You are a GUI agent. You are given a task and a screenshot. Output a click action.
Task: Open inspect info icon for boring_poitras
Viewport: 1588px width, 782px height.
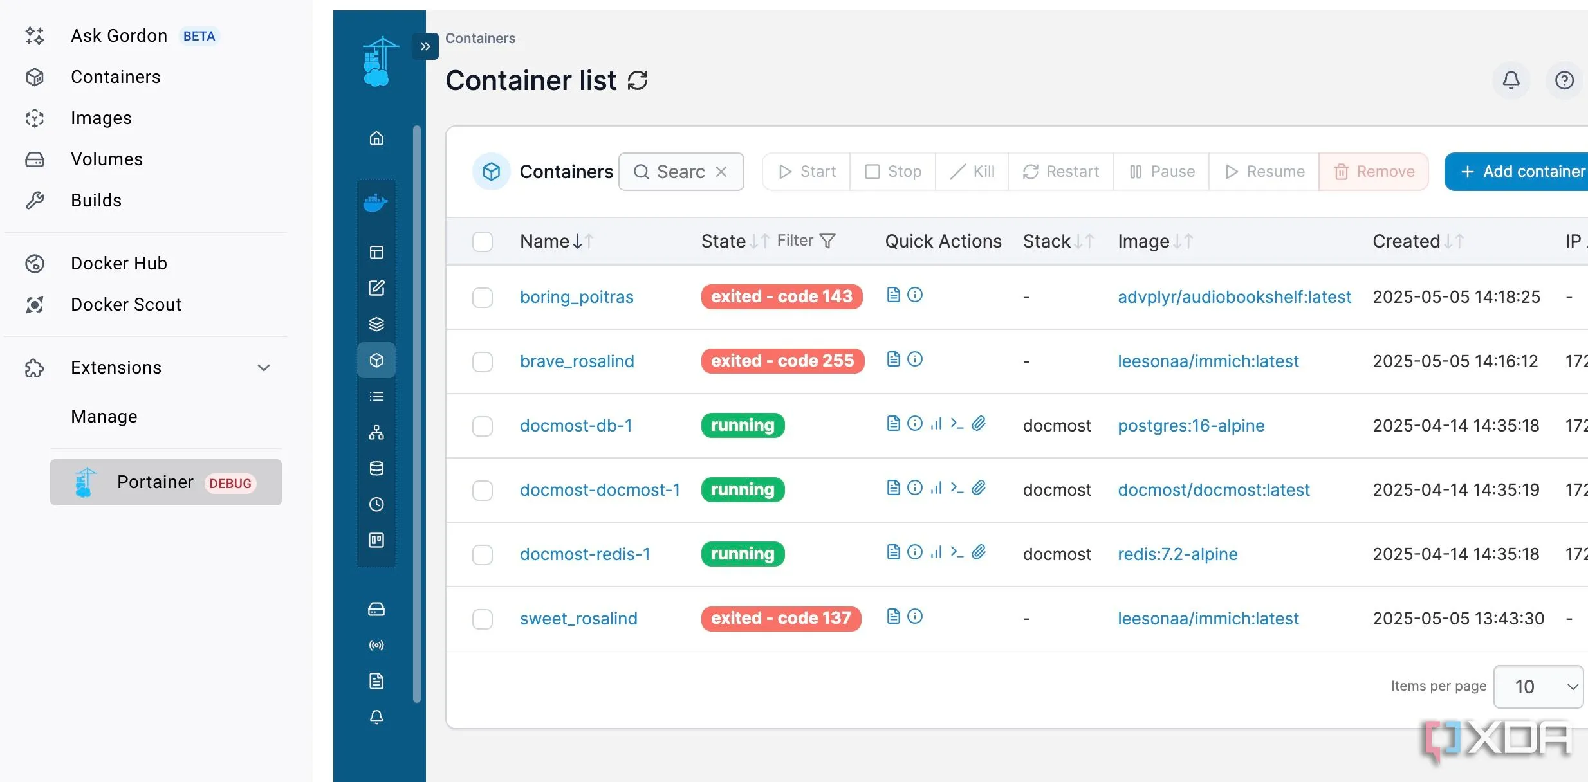915,295
